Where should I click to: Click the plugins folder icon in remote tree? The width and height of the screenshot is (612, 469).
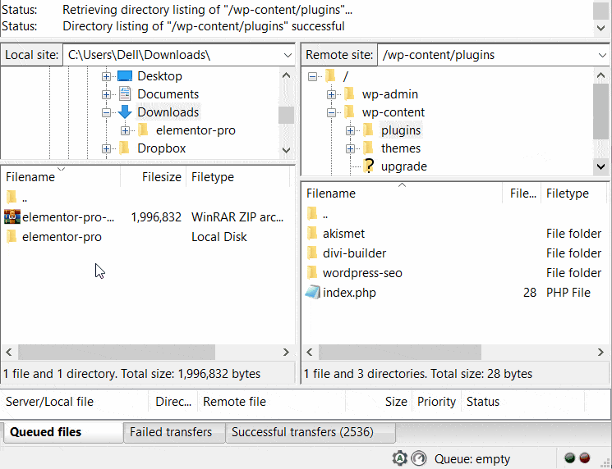[368, 130]
